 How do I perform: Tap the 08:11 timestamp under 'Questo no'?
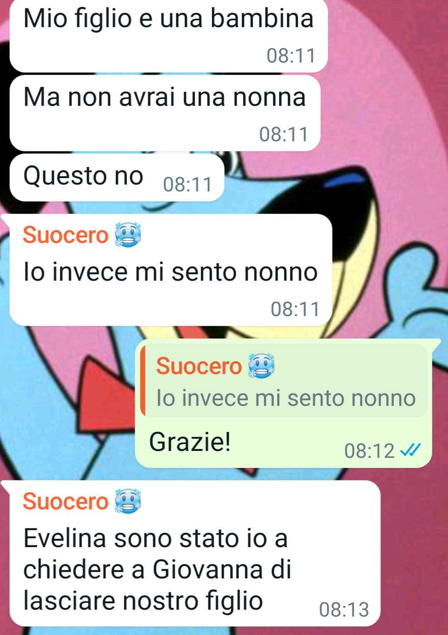coord(188,185)
